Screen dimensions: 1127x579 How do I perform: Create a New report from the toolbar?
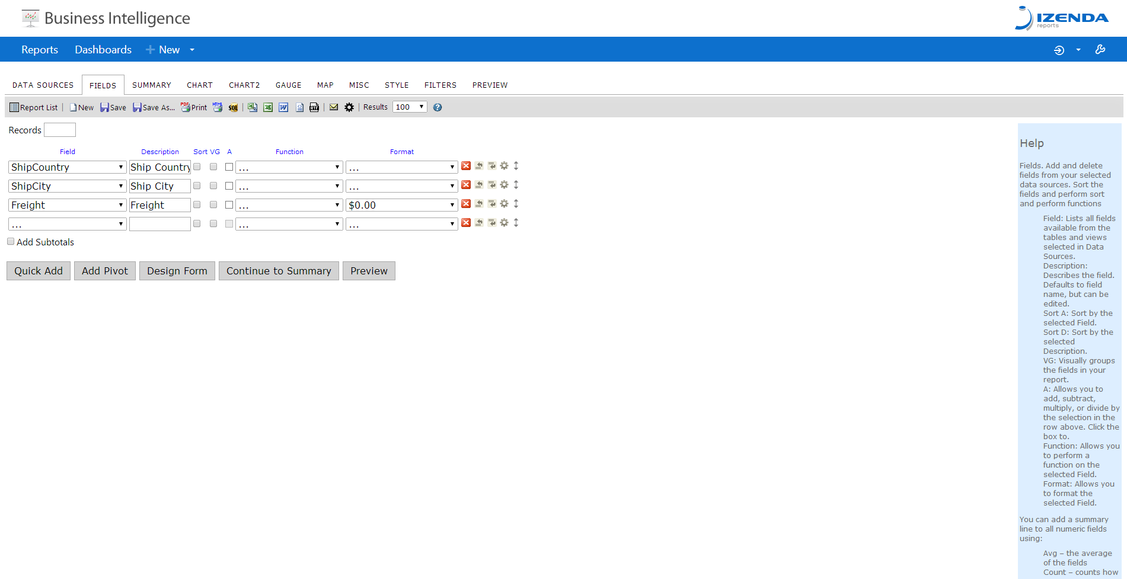click(x=82, y=107)
